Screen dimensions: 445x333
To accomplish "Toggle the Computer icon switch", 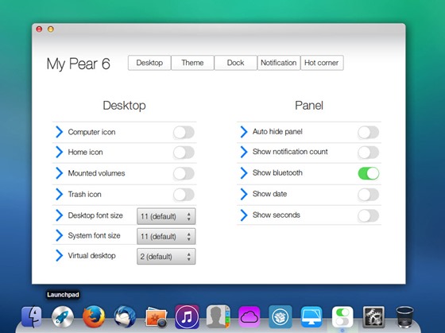I will [184, 132].
